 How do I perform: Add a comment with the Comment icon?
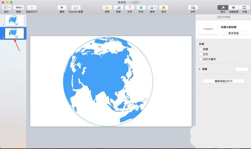164,8
